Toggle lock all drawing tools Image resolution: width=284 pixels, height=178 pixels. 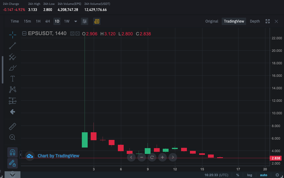tap(13, 163)
